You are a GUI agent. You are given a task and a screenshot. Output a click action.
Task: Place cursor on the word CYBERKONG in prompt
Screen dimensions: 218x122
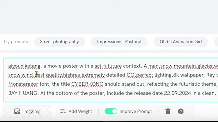[87, 84]
